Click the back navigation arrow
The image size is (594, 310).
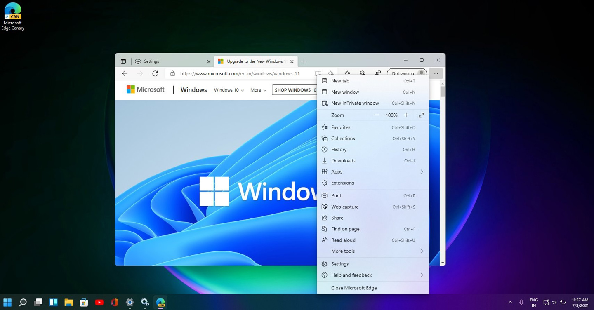click(125, 73)
